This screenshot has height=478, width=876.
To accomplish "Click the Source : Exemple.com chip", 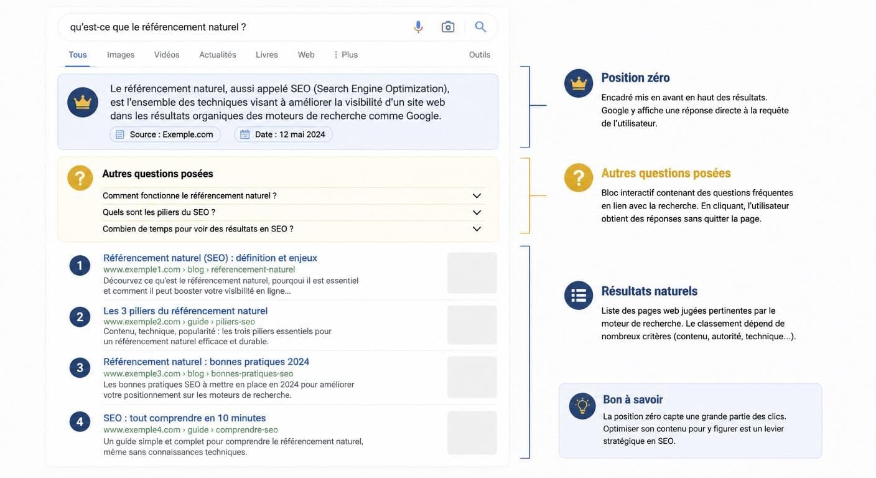I will coord(165,134).
